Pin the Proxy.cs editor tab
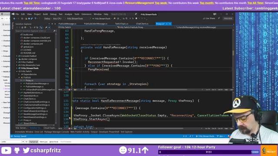Image resolution: width=278 pixels, height=156 pixels. coord(167,24)
